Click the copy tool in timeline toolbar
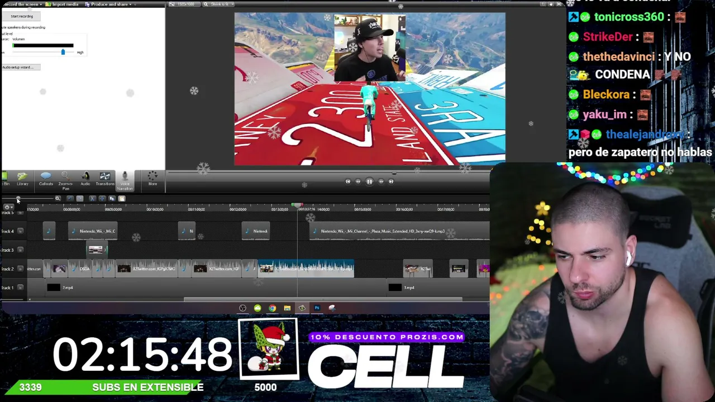715x402 pixels. 112,199
